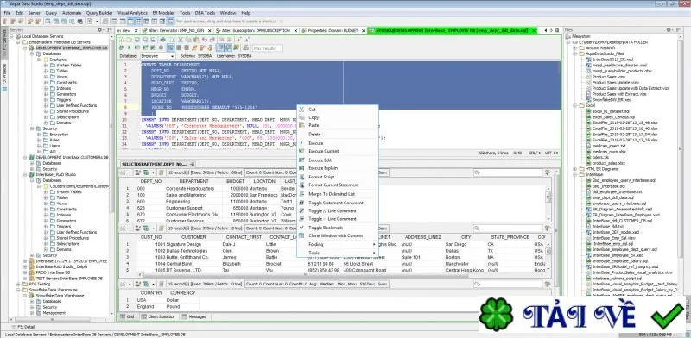Open the Database Employee combo box
The width and height of the screenshot is (691, 338).
(158, 56)
